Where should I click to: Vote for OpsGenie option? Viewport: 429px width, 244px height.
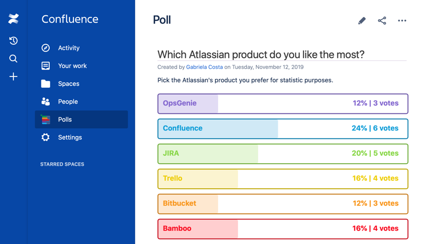click(283, 104)
